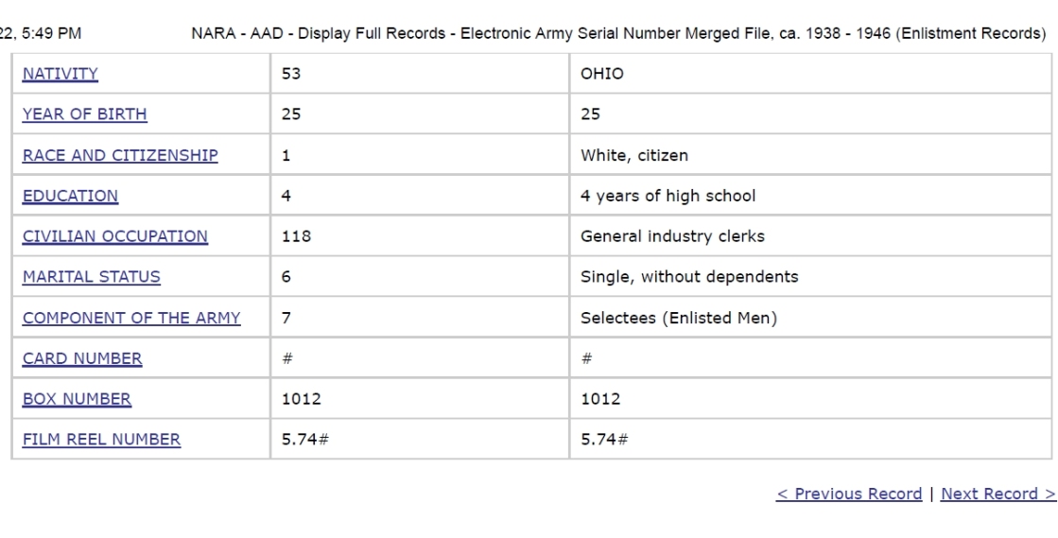This screenshot has height=538, width=1058.
Task: Select the EDUCATION link
Action: (70, 196)
